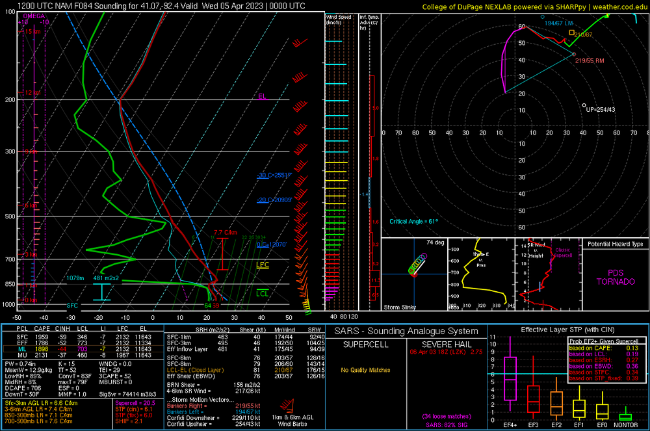650x431 pixels.
Task: Click the '06 Apr 03 18Z (LZK) 2.75' hail analog
Action: (447, 352)
